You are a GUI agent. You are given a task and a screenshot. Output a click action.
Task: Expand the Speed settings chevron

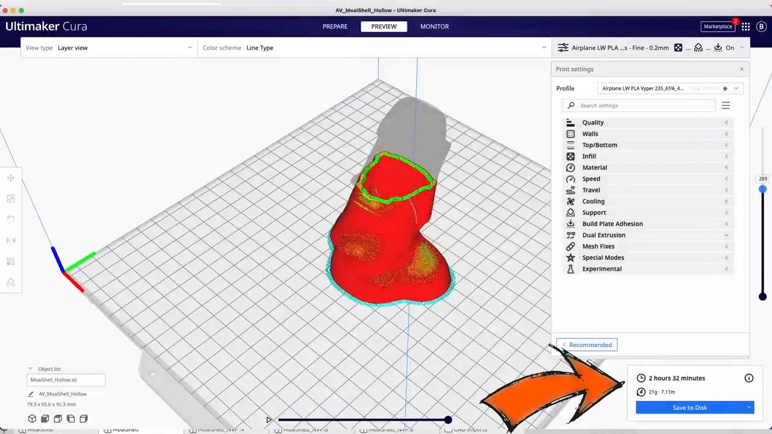pyautogui.click(x=726, y=178)
